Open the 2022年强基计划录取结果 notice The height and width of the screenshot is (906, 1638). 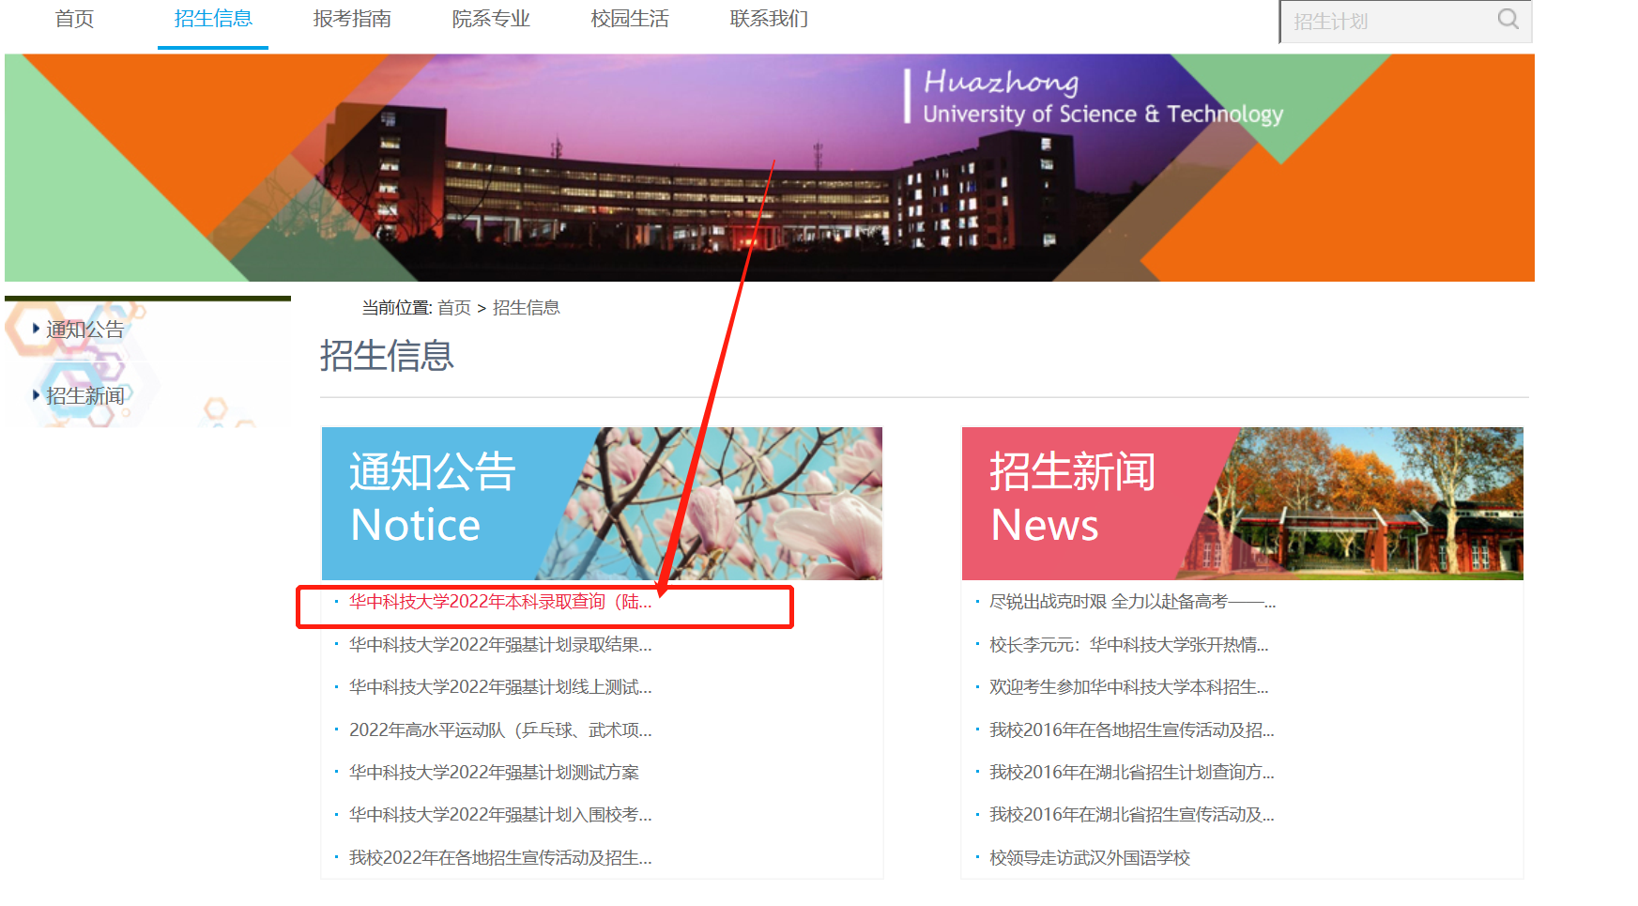click(499, 645)
